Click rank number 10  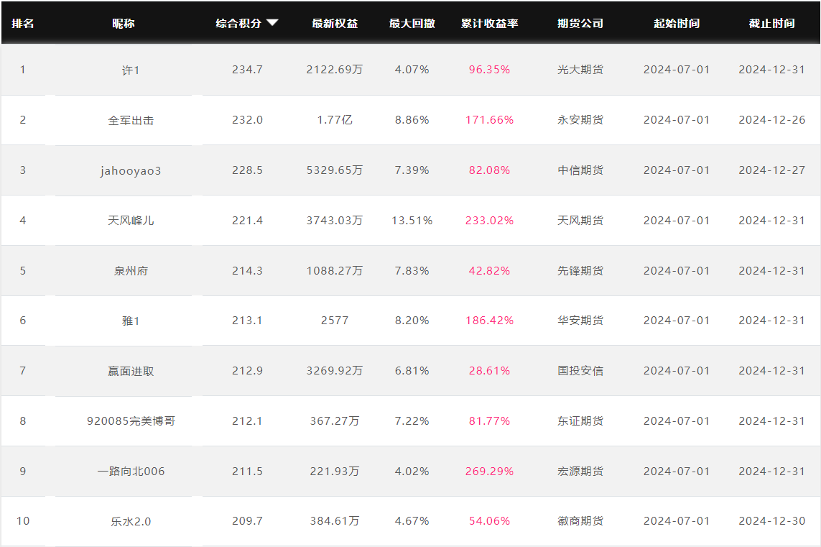(23, 521)
